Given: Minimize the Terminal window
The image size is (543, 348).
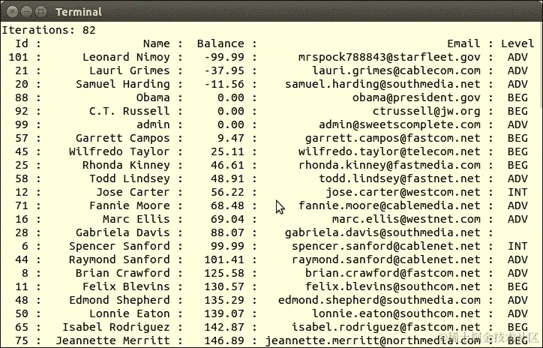Looking at the screenshot, I should (x=26, y=11).
